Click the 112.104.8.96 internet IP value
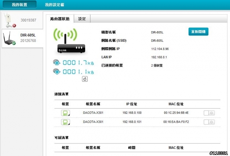The height and width of the screenshot is (156, 230). [160, 49]
